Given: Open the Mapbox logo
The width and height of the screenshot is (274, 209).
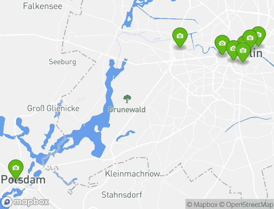Looking at the screenshot, I should click(x=26, y=202).
